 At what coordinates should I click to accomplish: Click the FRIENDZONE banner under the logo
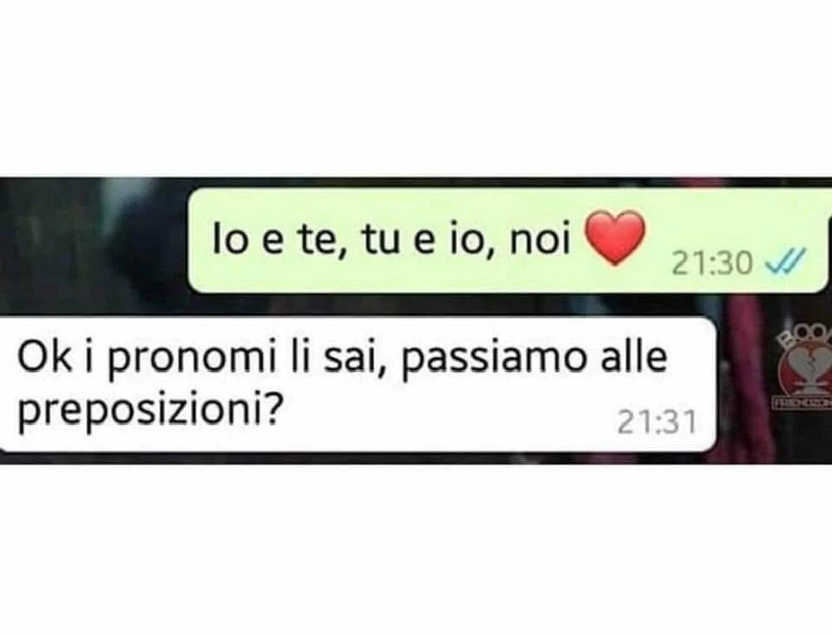coord(803,404)
